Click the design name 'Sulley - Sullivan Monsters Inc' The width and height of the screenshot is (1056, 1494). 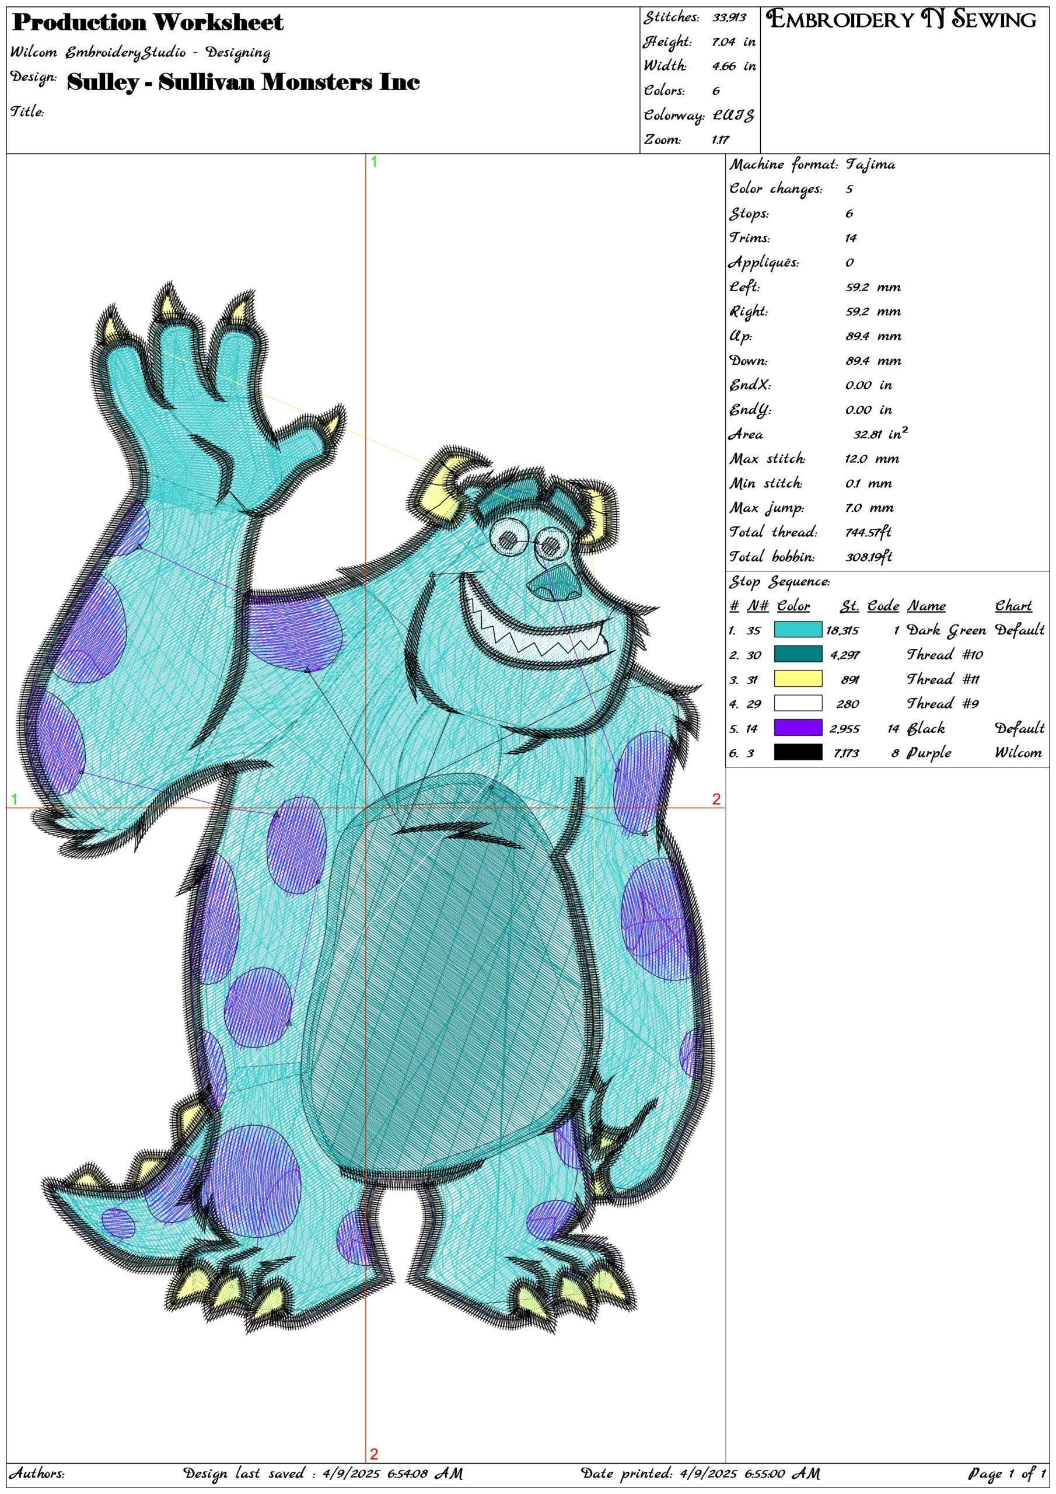pyautogui.click(x=243, y=82)
